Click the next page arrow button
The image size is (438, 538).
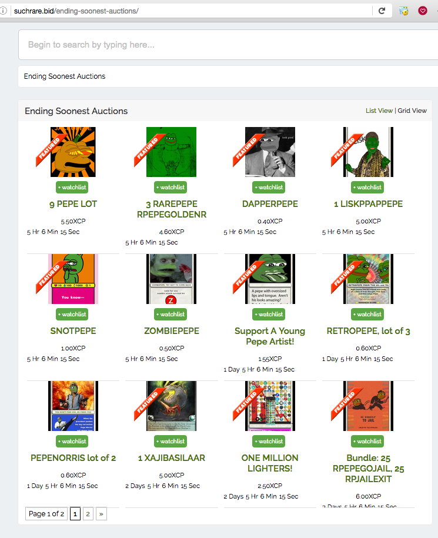click(101, 514)
